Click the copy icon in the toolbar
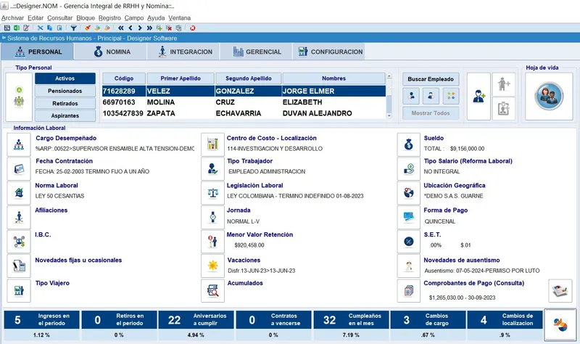Screen dimensions: 580x344 coord(49,28)
